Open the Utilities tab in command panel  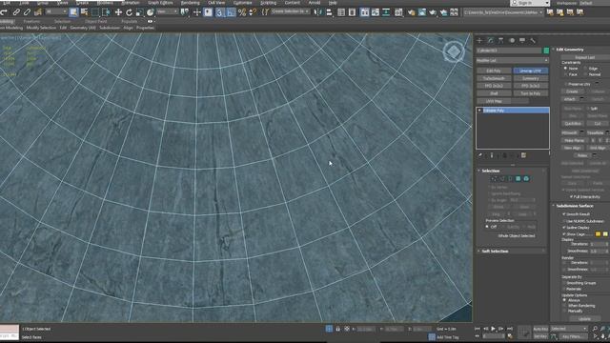tap(533, 40)
